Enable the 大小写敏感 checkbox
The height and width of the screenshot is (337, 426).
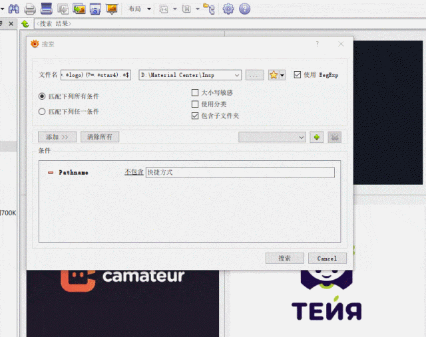(195, 93)
